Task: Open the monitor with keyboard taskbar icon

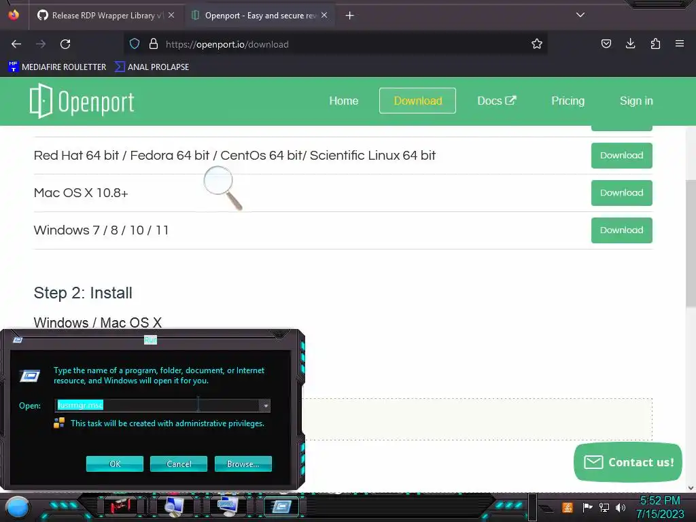Action: [x=228, y=506]
